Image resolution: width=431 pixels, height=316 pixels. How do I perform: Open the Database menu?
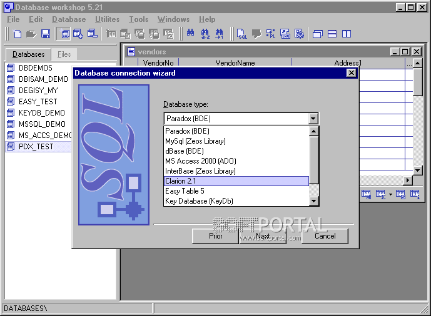69,19
